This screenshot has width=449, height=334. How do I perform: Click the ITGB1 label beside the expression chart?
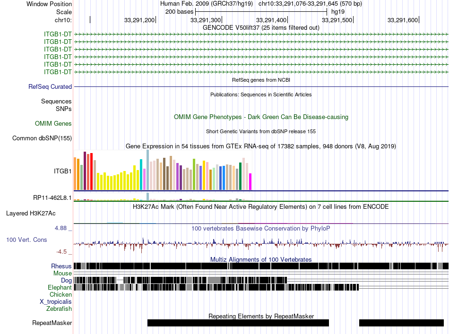tap(62, 171)
